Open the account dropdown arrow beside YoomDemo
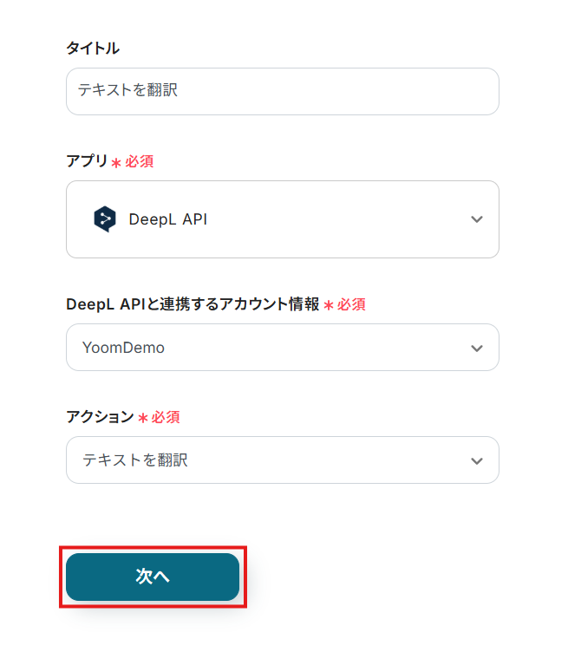 point(476,348)
